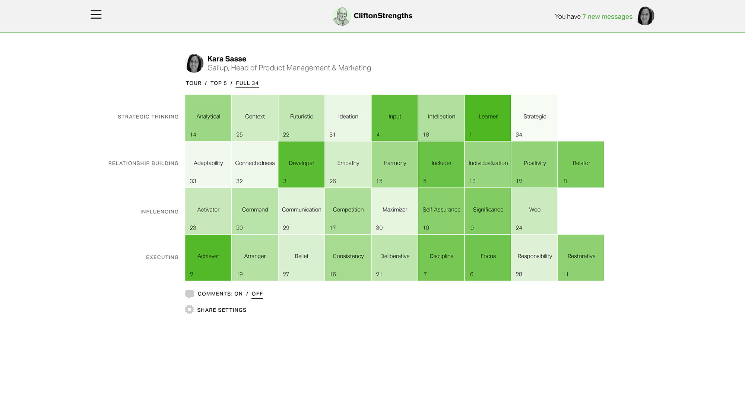Viewport: 745px width, 419px height.
Task: Click the Communication tile
Action: tap(301, 211)
